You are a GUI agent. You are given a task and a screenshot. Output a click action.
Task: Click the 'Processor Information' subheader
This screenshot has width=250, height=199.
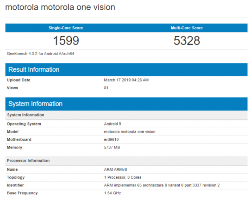click(x=126, y=161)
